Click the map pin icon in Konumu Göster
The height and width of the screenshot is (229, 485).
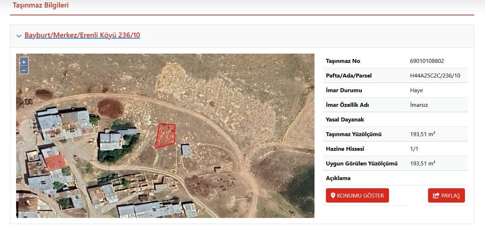[x=333, y=196]
